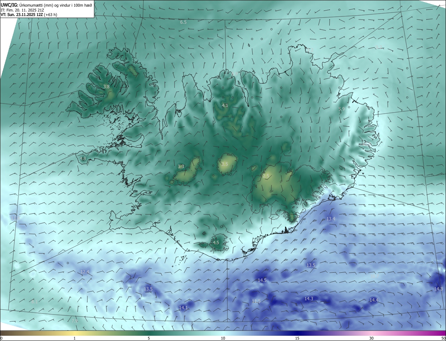Click the 10 tick label on the color scale
Viewport: 446px width, 341px height.
click(x=223, y=338)
